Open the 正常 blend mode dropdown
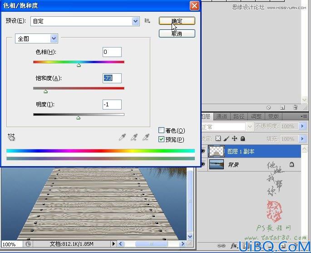 (250, 127)
